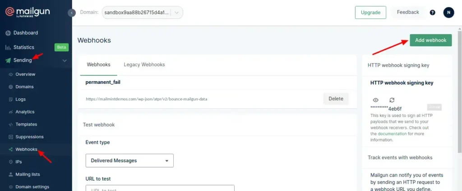Select the masked key ending 4eb6f
This screenshot has width=462, height=191.
point(386,108)
